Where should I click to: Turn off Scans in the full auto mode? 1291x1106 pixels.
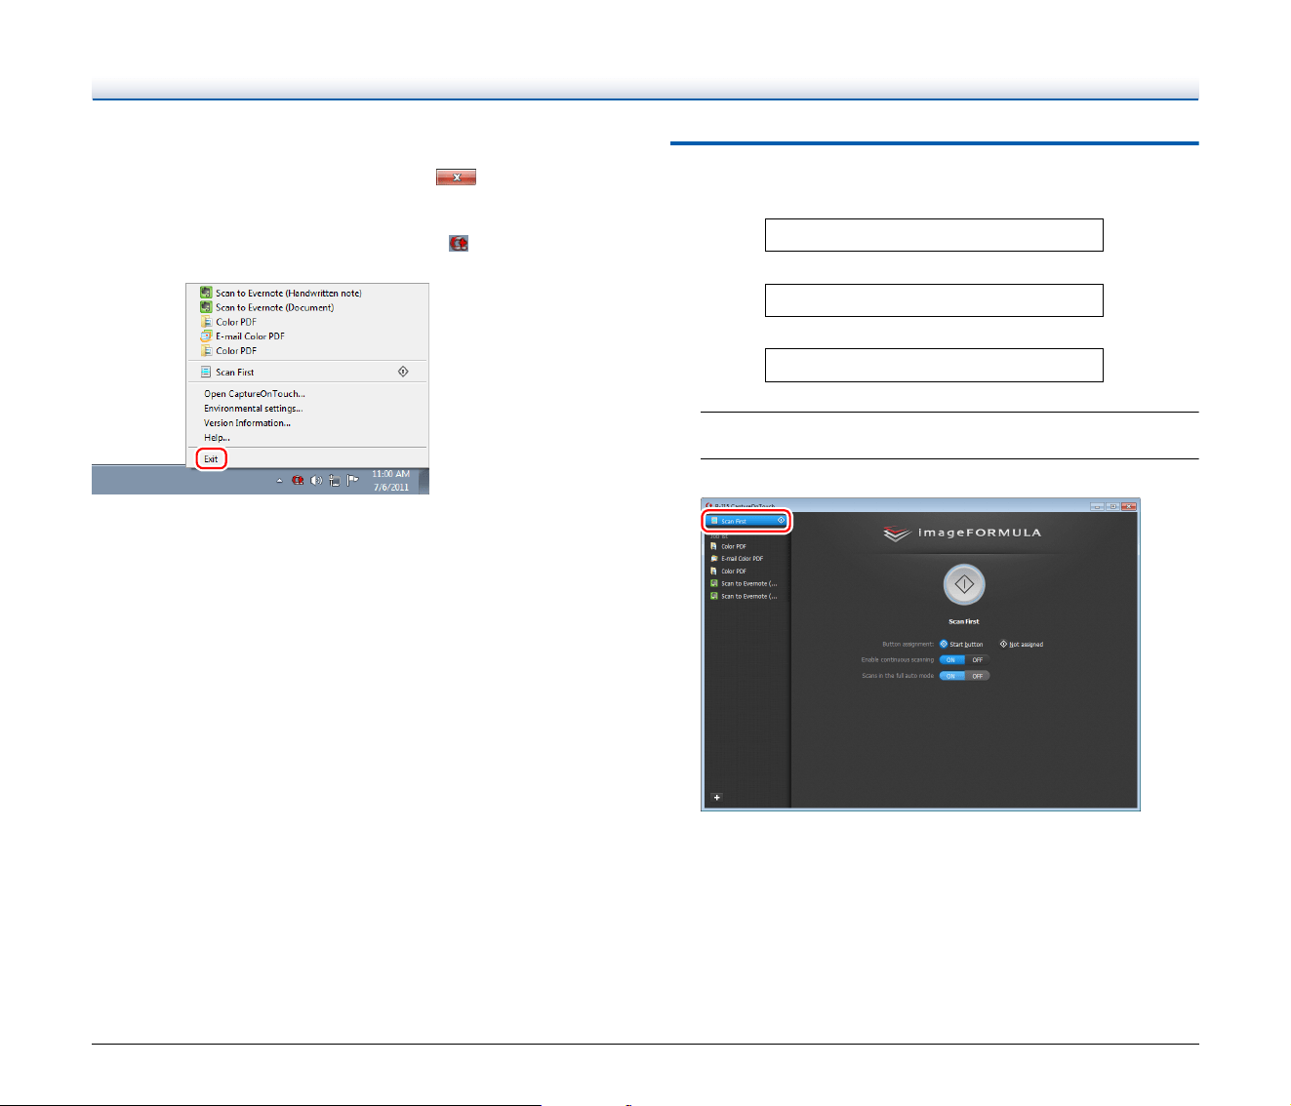pyautogui.click(x=978, y=675)
